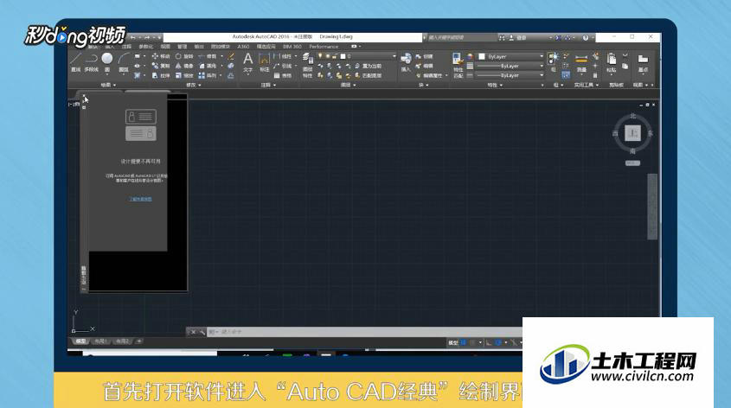Switch to the Layout2 (布局2) tab

click(122, 341)
